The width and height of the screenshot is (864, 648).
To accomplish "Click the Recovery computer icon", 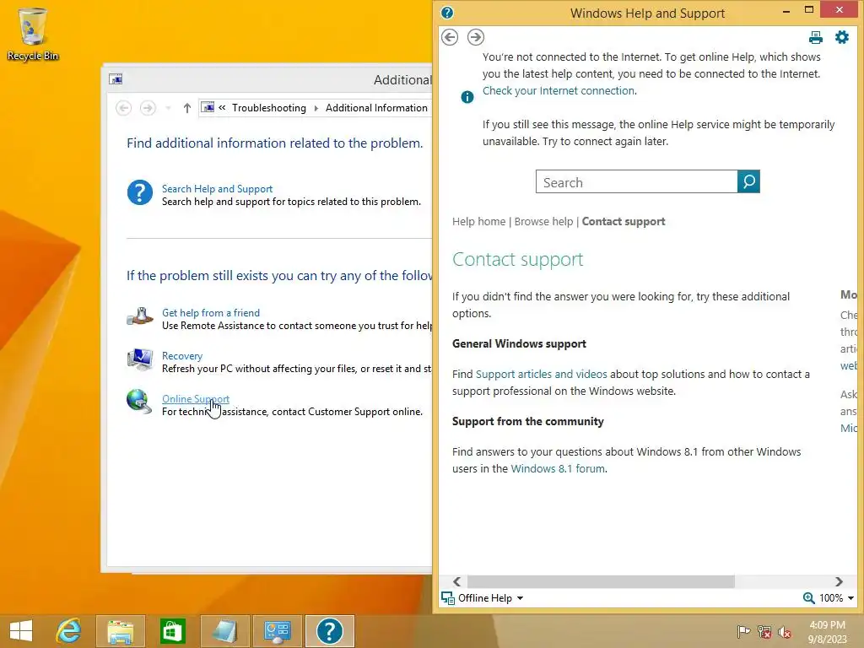I will (x=140, y=359).
